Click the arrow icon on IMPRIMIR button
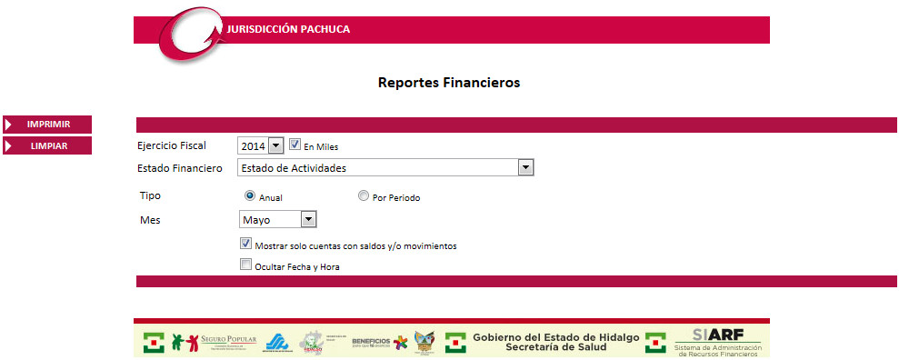Image resolution: width=899 pixels, height=360 pixels. (x=8, y=125)
